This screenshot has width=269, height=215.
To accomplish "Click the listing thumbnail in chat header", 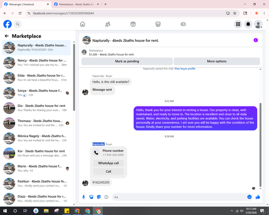I will pyautogui.click(x=87, y=40).
